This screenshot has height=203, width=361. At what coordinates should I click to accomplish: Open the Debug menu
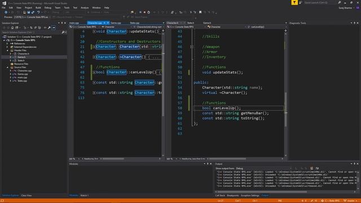point(48,7)
